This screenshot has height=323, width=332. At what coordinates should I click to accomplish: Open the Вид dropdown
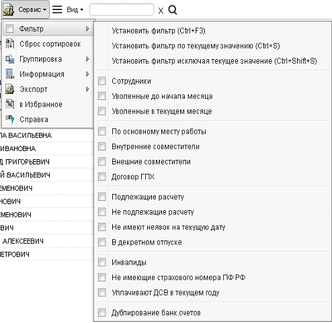(75, 10)
